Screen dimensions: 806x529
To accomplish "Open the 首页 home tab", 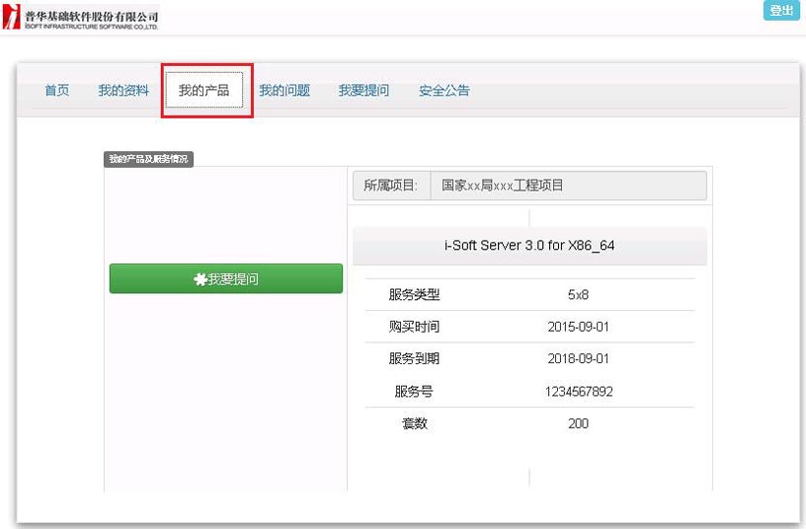I will pos(57,91).
